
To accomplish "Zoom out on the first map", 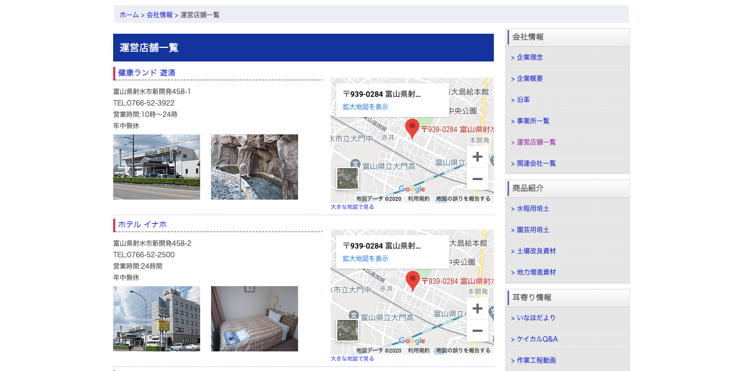I will pos(478,179).
